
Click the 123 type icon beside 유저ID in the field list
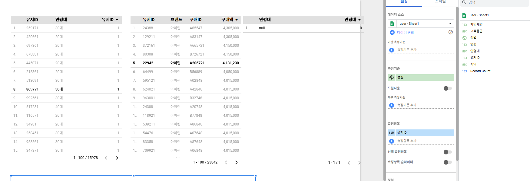[465, 58]
